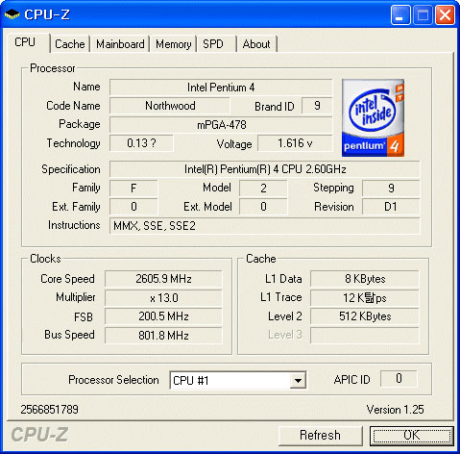Viewport: 460px width, 454px height.
Task: Click the L1 Data value 8 KBytes
Action: coord(365,279)
